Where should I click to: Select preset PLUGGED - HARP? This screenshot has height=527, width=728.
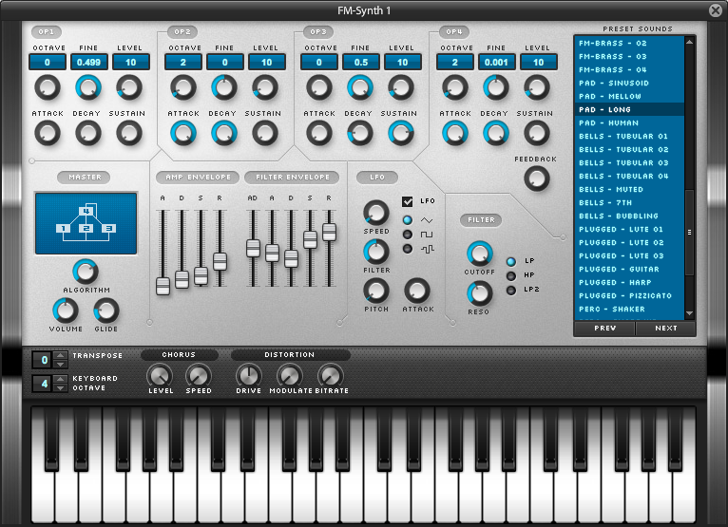tap(629, 283)
